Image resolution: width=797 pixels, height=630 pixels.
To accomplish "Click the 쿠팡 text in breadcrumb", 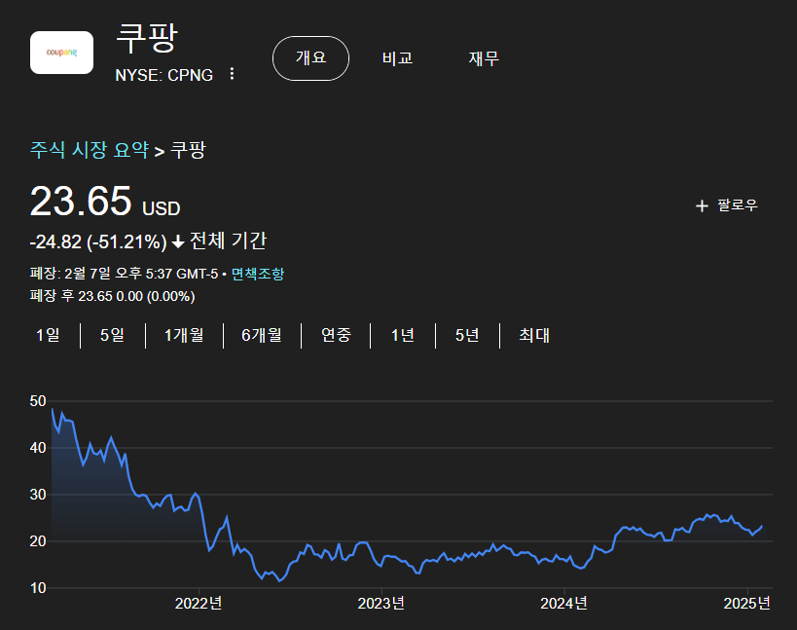I will click(188, 150).
